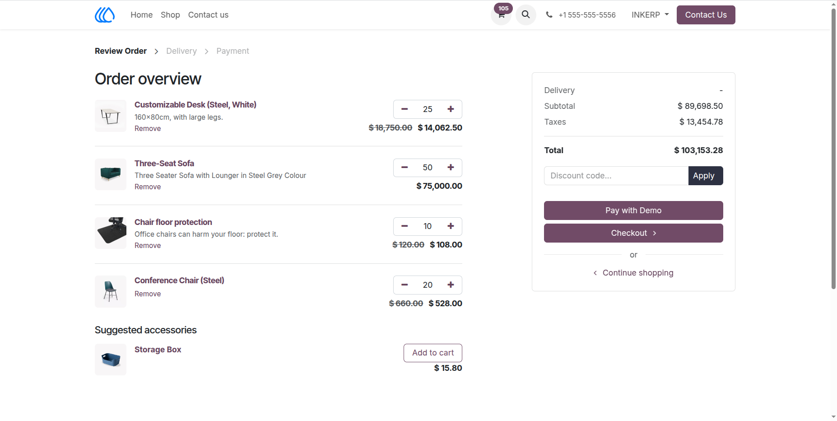
Task: Decrease Three-Seat Sofa quantity with minus
Action: click(x=405, y=168)
